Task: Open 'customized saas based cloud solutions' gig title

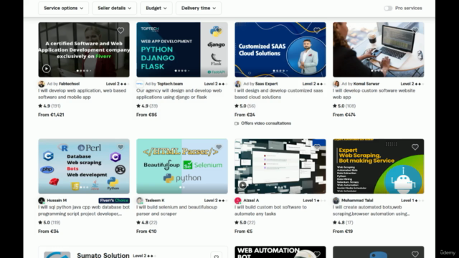Action: 279,94
